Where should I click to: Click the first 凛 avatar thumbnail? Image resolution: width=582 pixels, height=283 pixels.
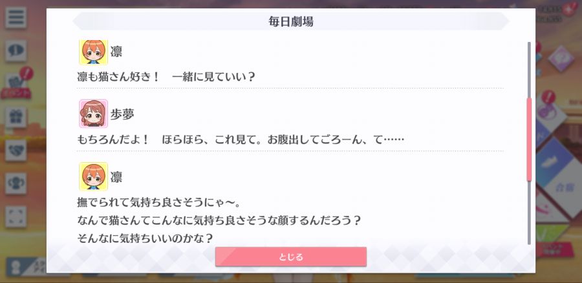pos(94,52)
